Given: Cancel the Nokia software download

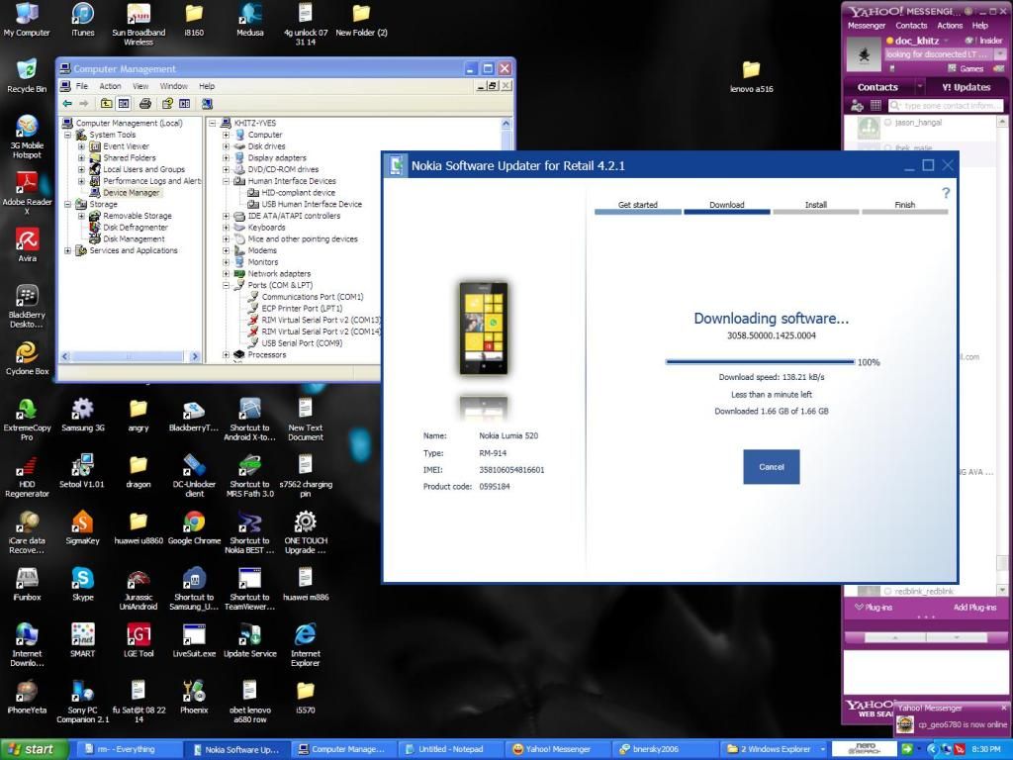Looking at the screenshot, I should 771,467.
